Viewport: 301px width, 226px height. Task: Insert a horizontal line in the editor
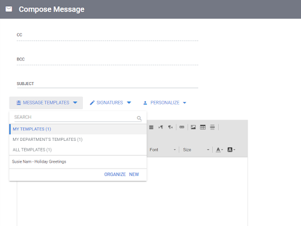(x=212, y=127)
